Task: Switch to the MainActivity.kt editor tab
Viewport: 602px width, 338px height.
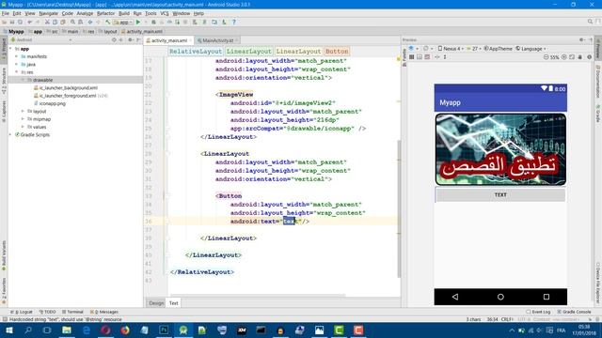Action: (x=217, y=40)
